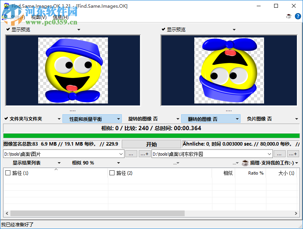Viewport: 303px width, 229px height.
Task: Open the 视图(V) menu
Action: coord(39,17)
